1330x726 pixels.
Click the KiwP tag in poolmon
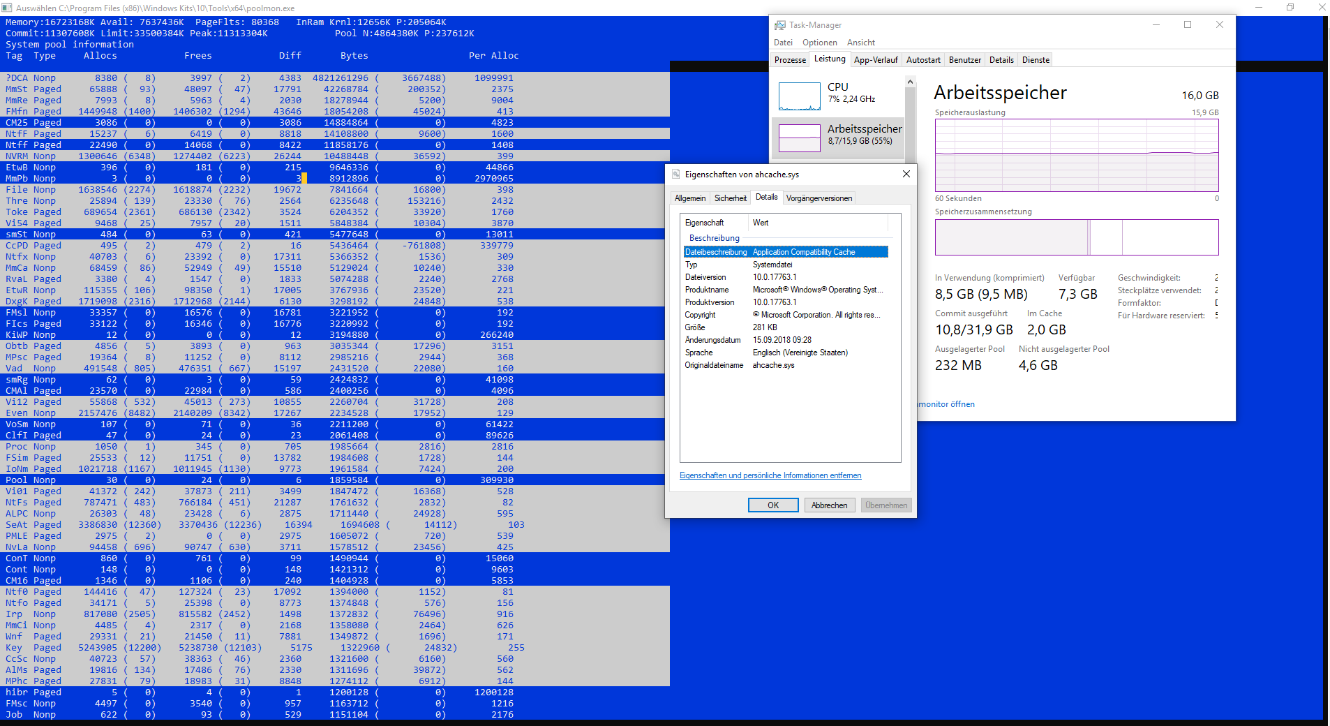[17, 335]
